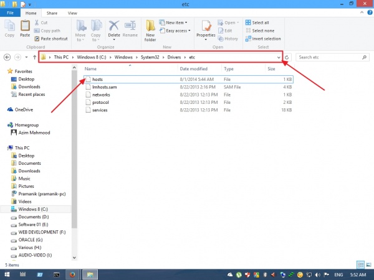Sort by the Size column header
This screenshot has width=374, height=280.
pyautogui.click(x=271, y=69)
